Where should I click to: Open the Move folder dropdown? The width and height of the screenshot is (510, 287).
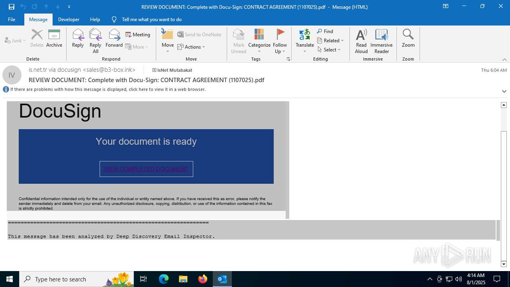(168, 41)
